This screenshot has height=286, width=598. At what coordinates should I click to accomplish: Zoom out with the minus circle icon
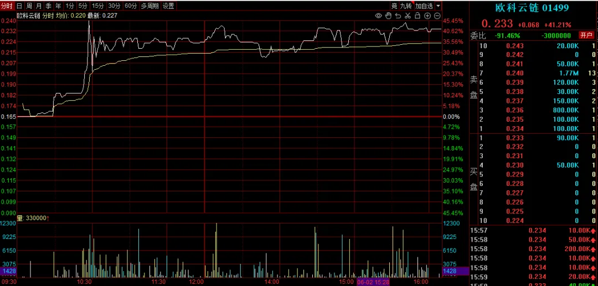436,15
